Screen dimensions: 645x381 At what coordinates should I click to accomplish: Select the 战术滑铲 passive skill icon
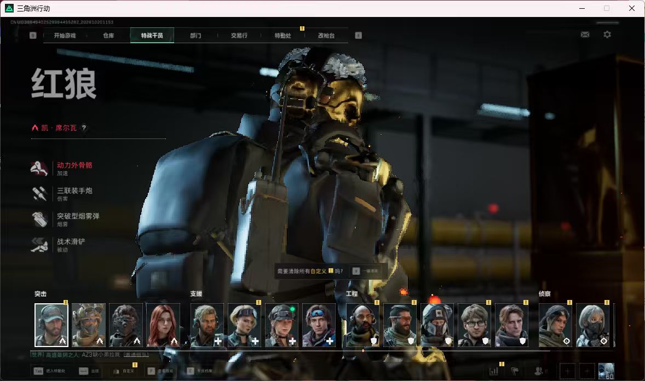[39, 245]
